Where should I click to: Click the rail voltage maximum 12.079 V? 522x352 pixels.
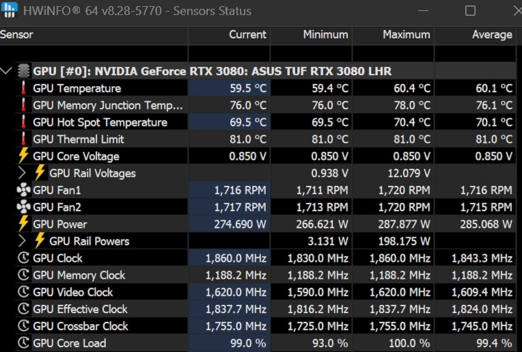(x=409, y=173)
